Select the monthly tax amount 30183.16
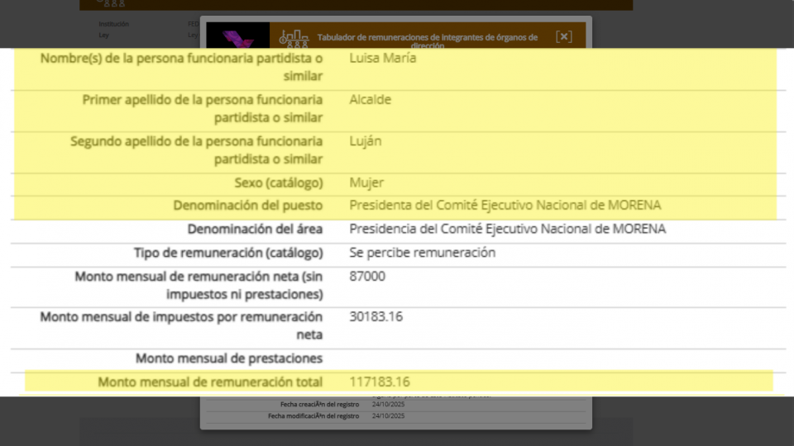 pos(375,317)
